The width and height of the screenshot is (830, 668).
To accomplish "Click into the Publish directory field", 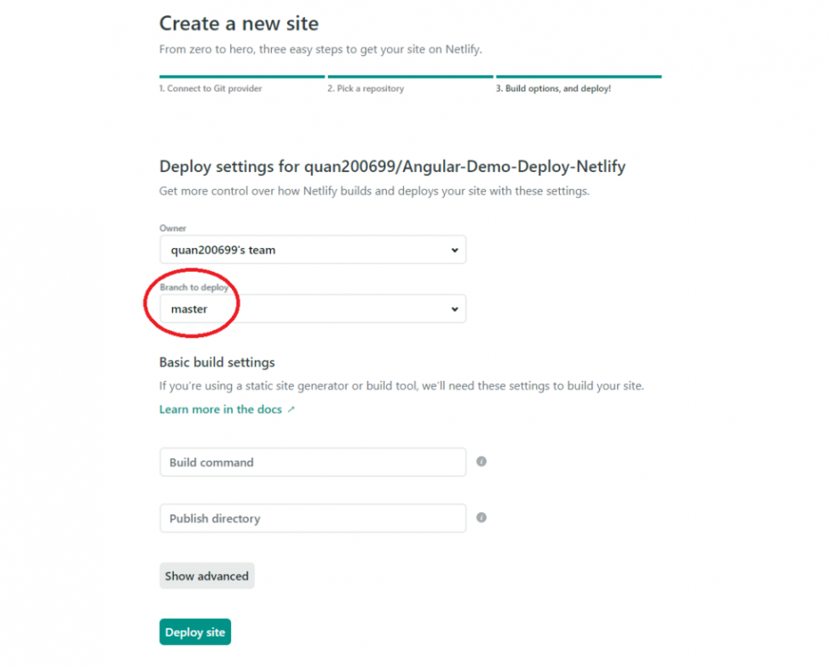I will click(x=313, y=518).
